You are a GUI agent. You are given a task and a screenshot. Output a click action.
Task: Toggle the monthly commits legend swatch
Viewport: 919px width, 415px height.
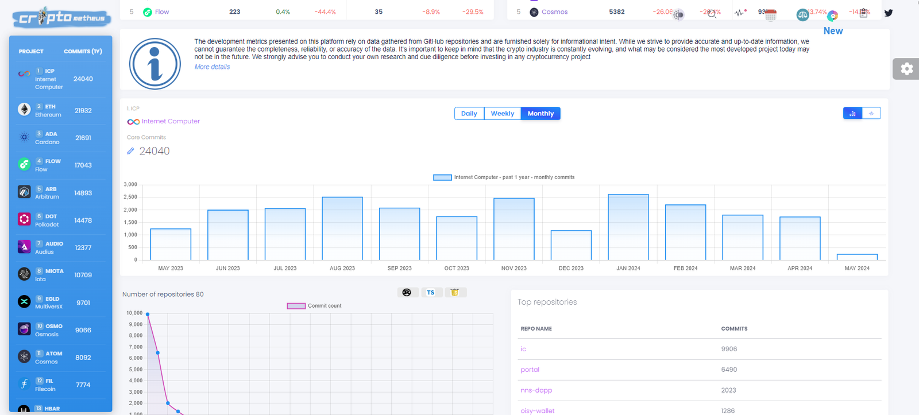click(442, 177)
